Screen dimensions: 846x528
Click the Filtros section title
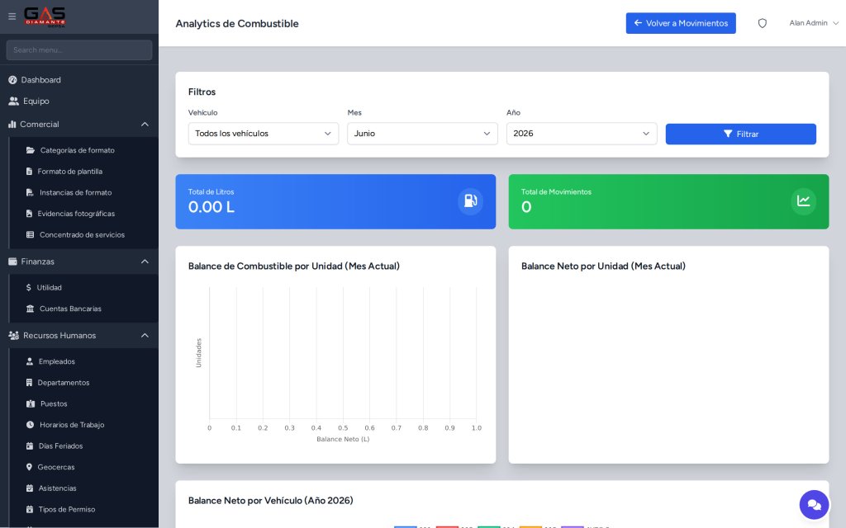[202, 92]
